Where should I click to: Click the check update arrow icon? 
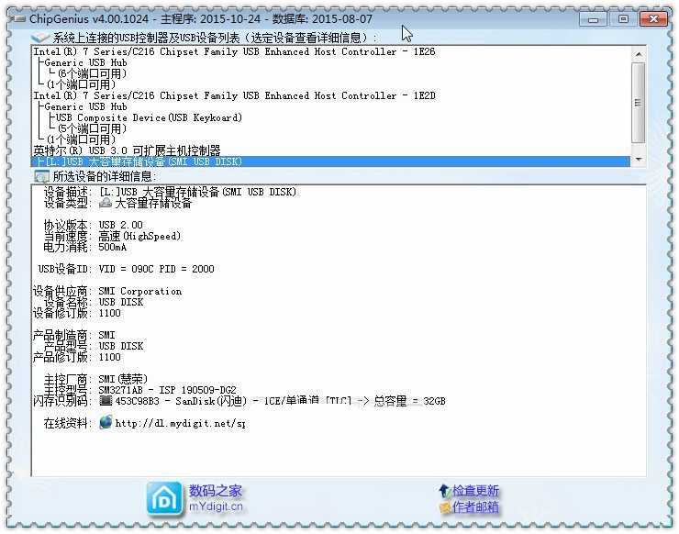tap(445, 491)
